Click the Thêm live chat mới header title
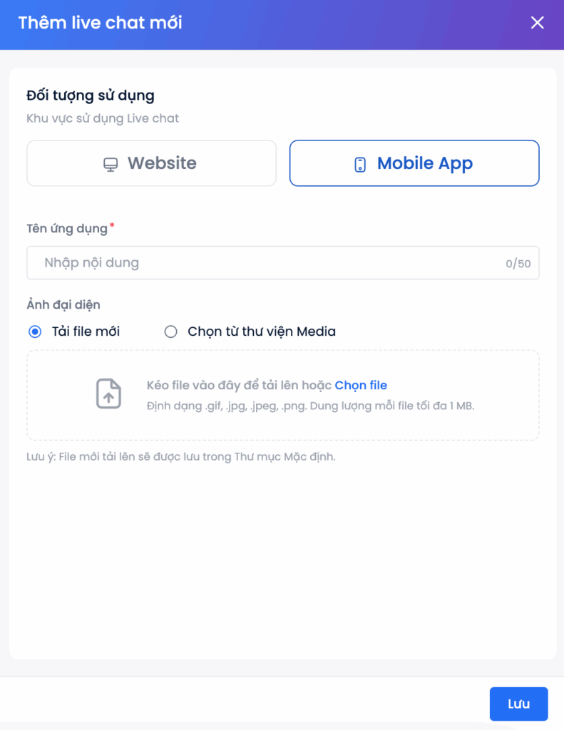 tap(100, 23)
